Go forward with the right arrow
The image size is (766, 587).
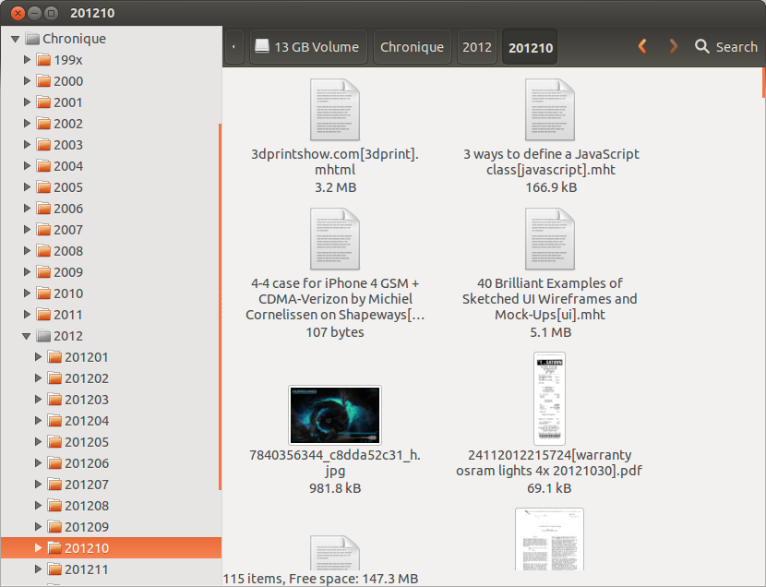coord(673,47)
